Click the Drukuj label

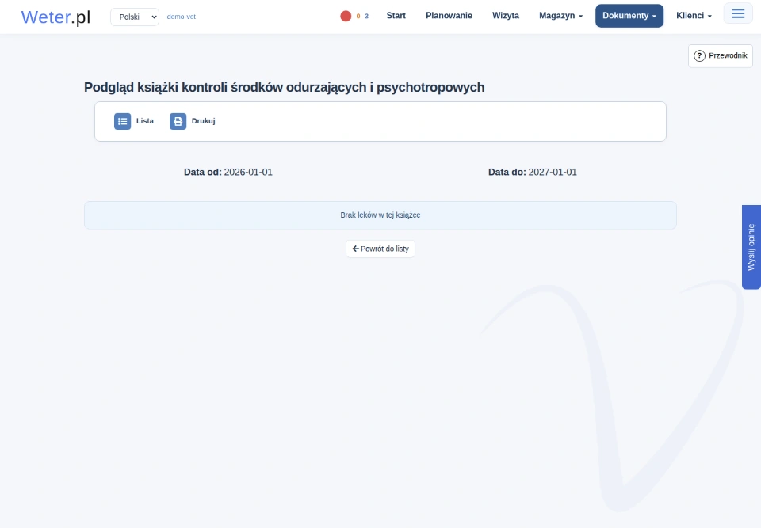[x=204, y=121]
